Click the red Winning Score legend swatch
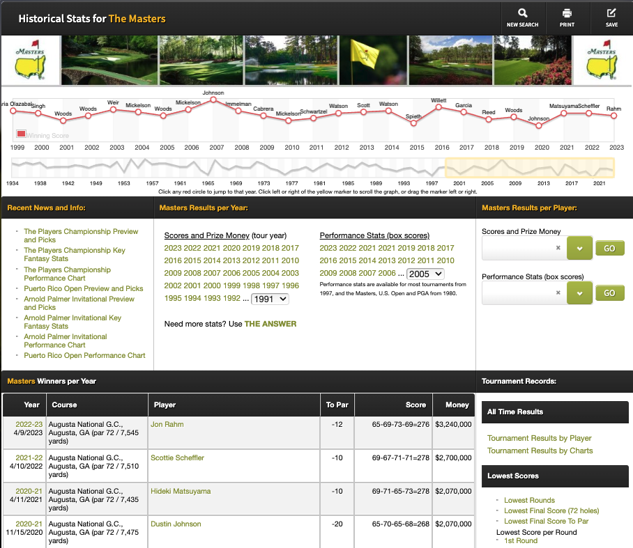This screenshot has width=633, height=548. click(21, 134)
